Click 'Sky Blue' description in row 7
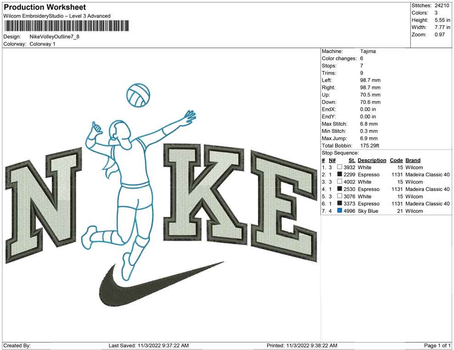This screenshot has width=454, height=350. 368,211
